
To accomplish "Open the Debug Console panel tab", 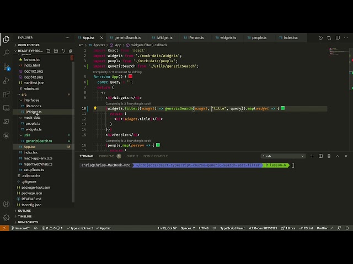I will click(x=156, y=156).
